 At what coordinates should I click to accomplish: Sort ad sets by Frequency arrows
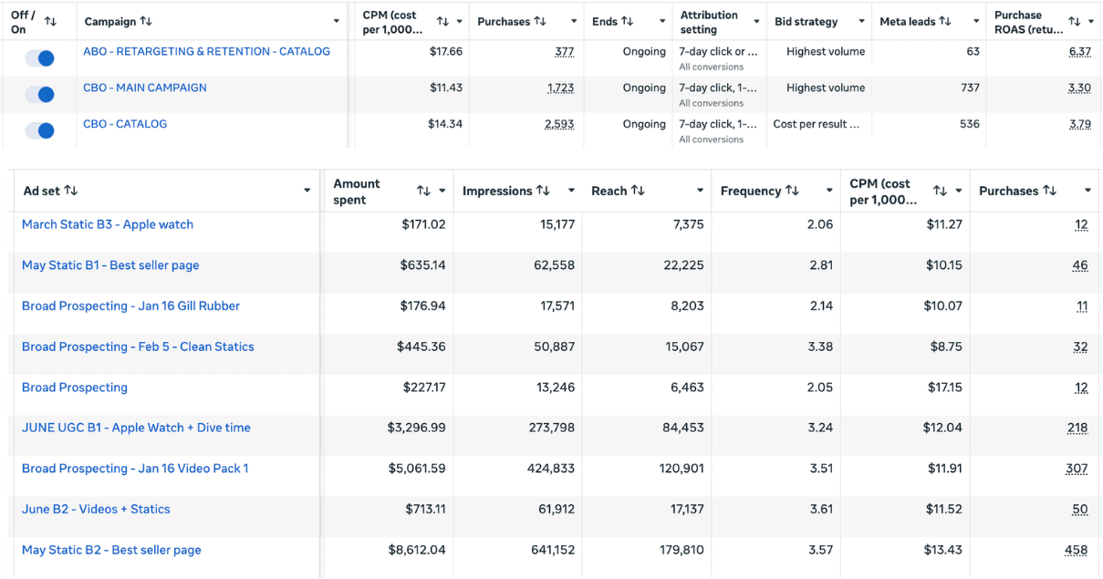point(792,191)
